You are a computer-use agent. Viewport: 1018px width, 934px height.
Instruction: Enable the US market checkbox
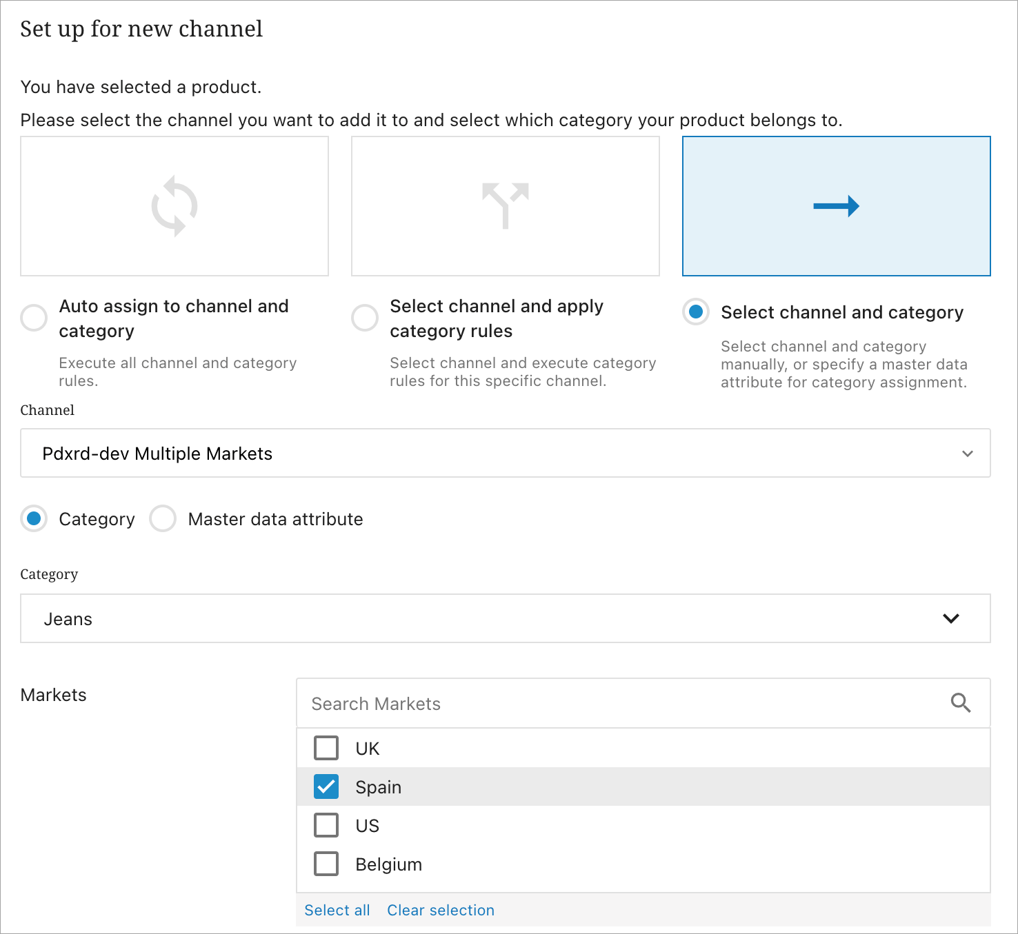[326, 825]
